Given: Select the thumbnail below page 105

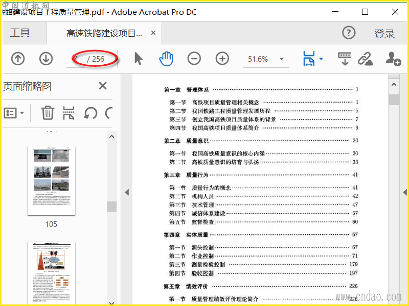Looking at the screenshot, I should click(52, 273).
